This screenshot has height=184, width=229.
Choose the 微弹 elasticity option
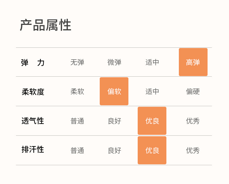114,62
